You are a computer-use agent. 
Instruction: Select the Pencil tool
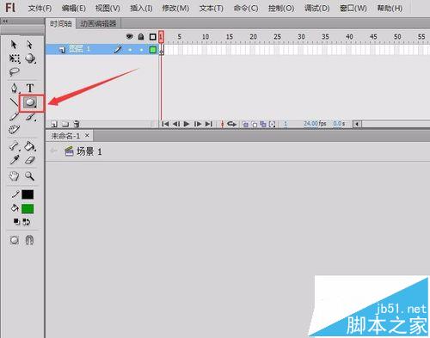14,116
